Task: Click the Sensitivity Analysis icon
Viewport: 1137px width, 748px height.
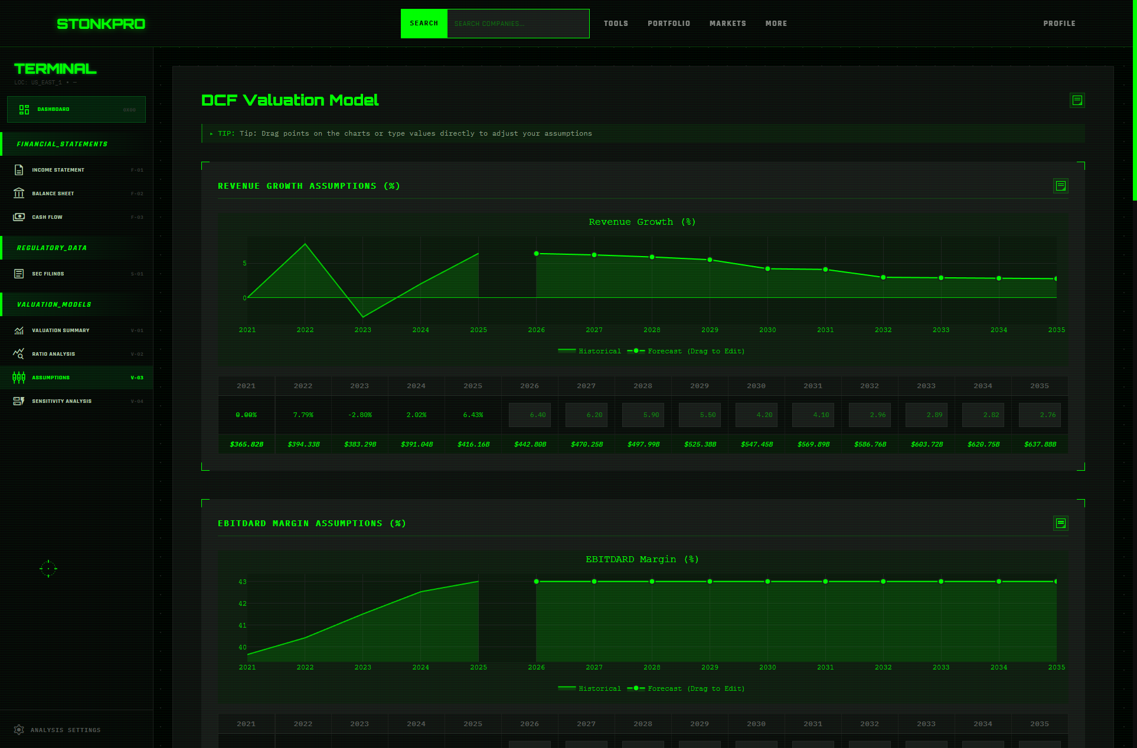Action: point(19,401)
